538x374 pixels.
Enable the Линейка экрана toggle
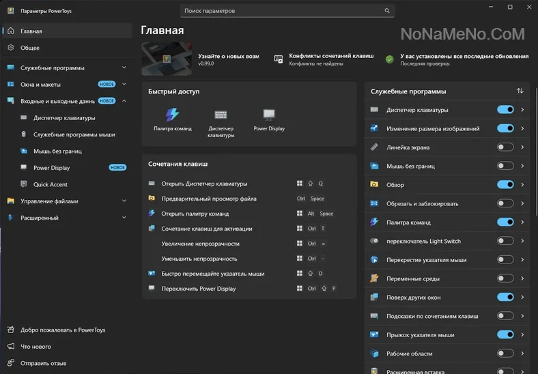point(505,147)
